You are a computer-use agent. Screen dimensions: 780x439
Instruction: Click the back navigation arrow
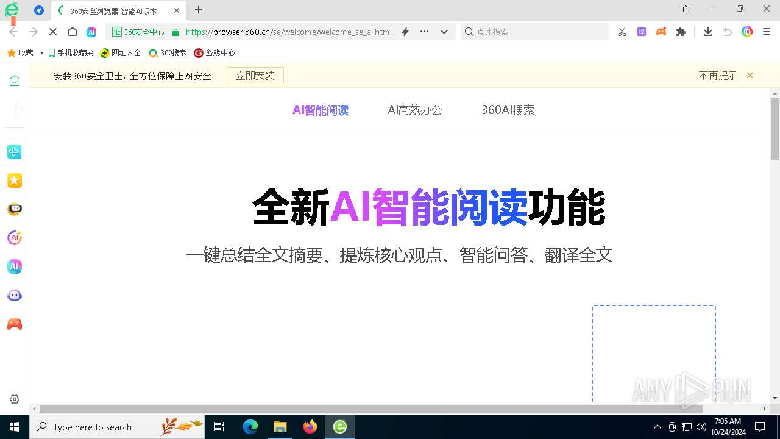14,32
